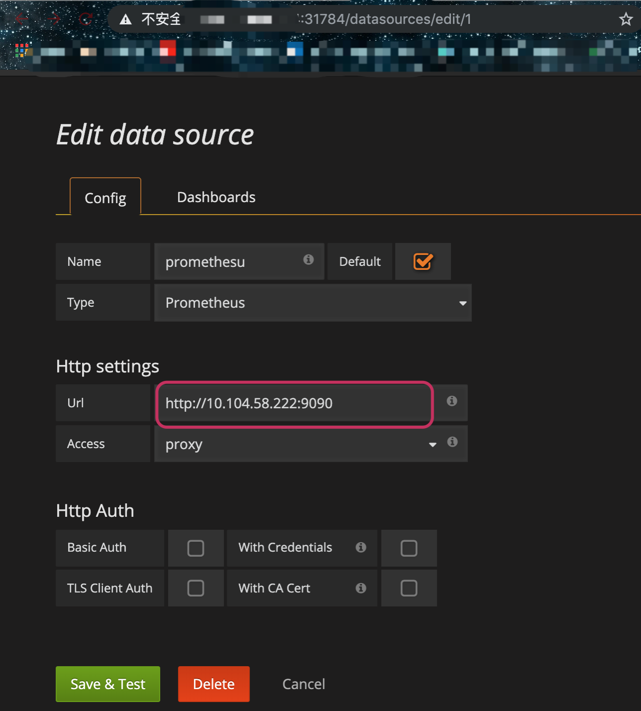Click the Url input field
The width and height of the screenshot is (641, 711).
pos(294,403)
